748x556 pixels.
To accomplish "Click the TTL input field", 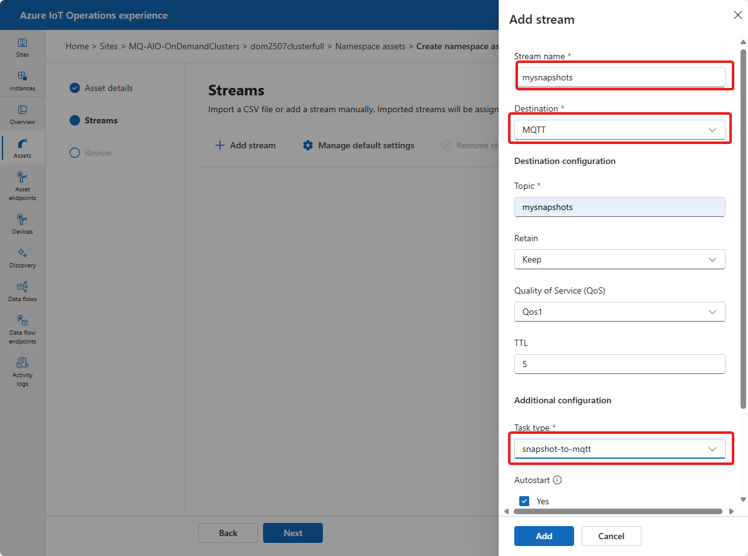I will 620,364.
